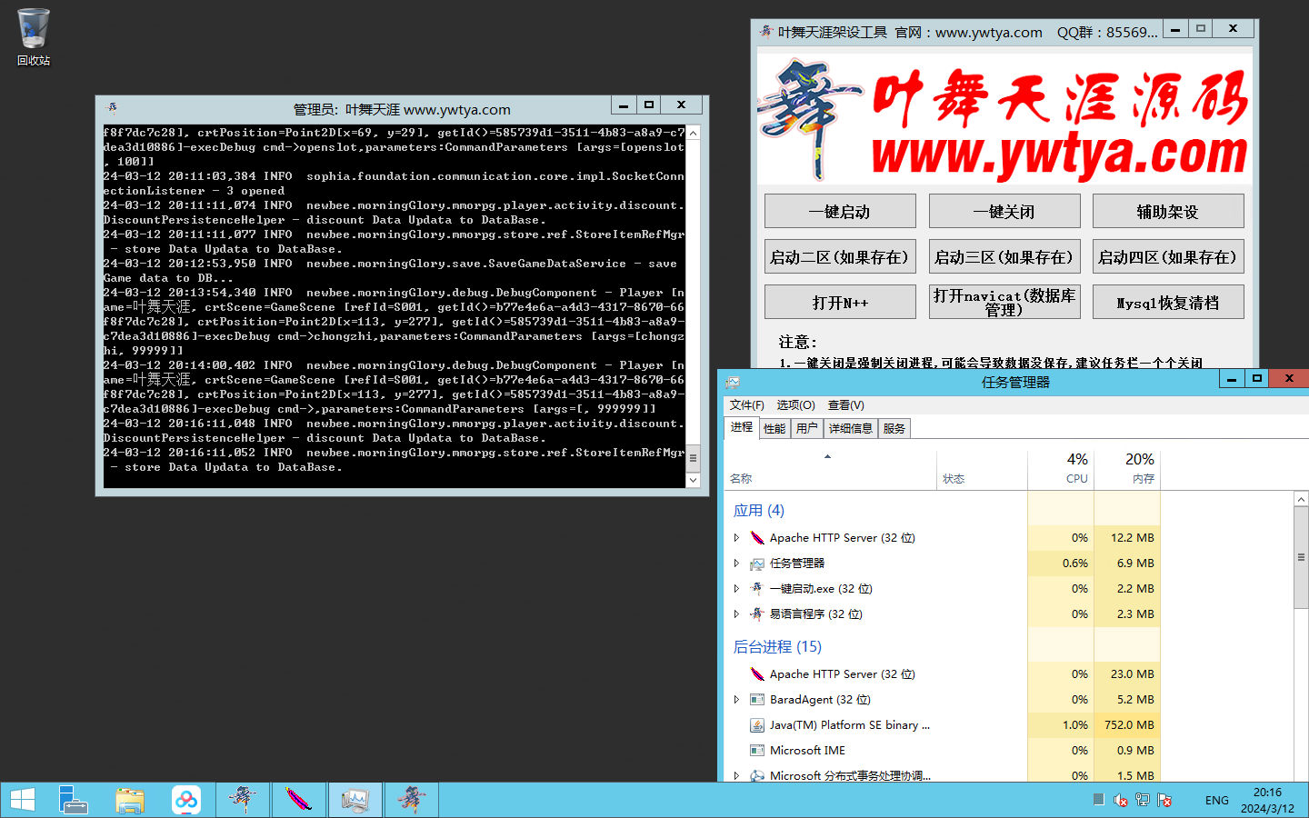The image size is (1309, 818).
Task: Click the 一键启动.exe process icon
Action: 756,589
